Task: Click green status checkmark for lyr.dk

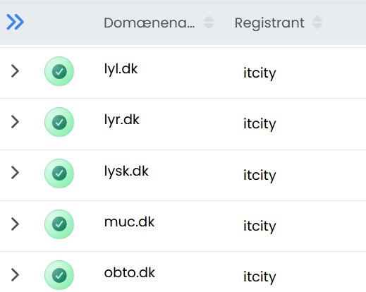Action: pos(59,122)
